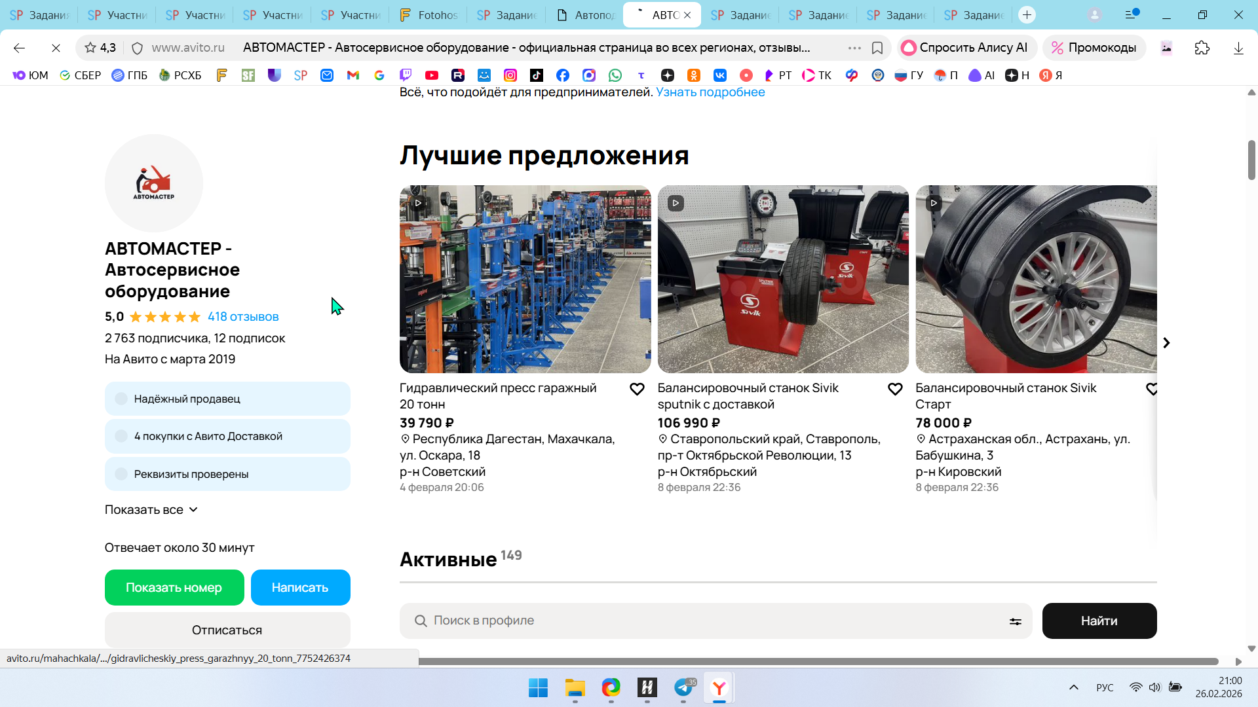The width and height of the screenshot is (1258, 707).
Task: Expand 'Показать все' seller badges
Action: click(151, 510)
